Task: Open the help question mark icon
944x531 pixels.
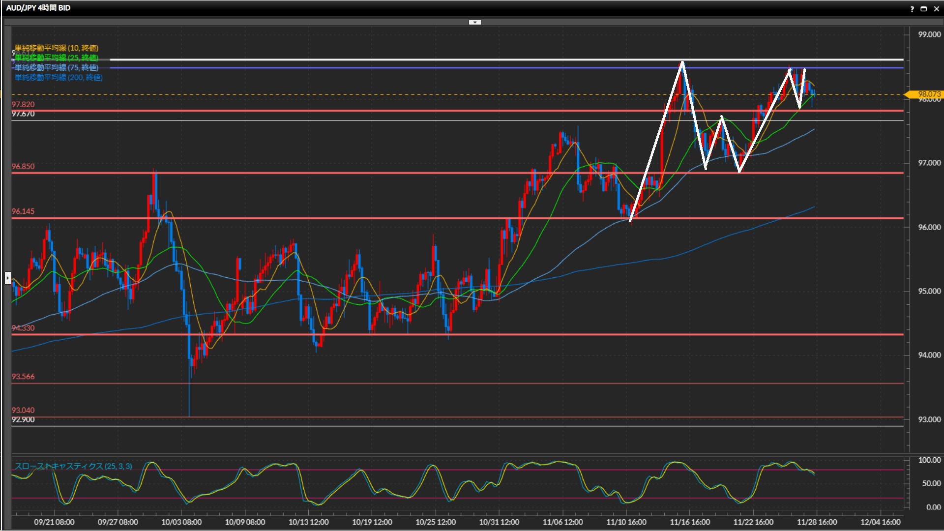Action: coord(912,9)
